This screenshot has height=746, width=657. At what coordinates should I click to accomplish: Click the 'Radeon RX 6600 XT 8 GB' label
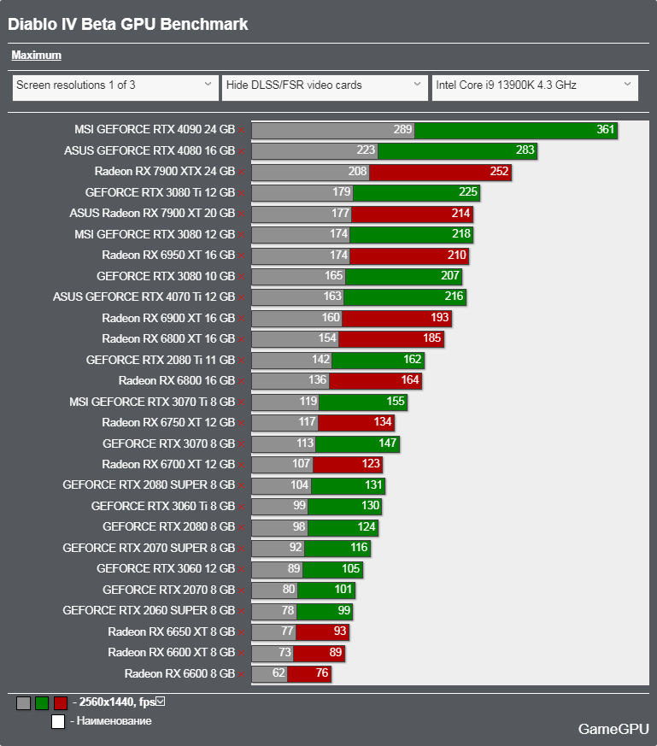(171, 652)
